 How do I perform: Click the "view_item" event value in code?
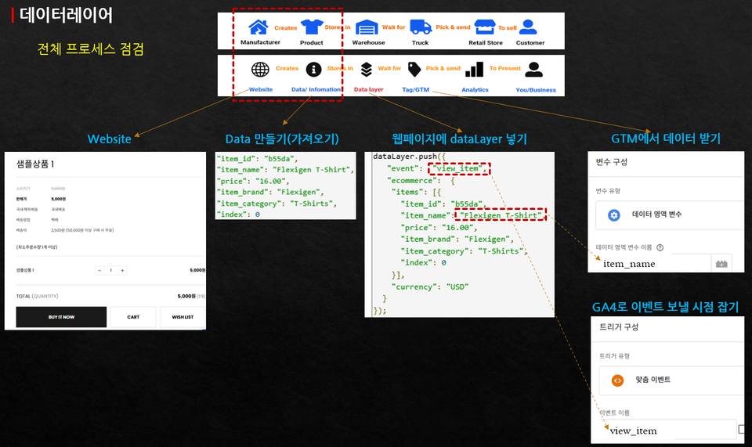point(460,168)
